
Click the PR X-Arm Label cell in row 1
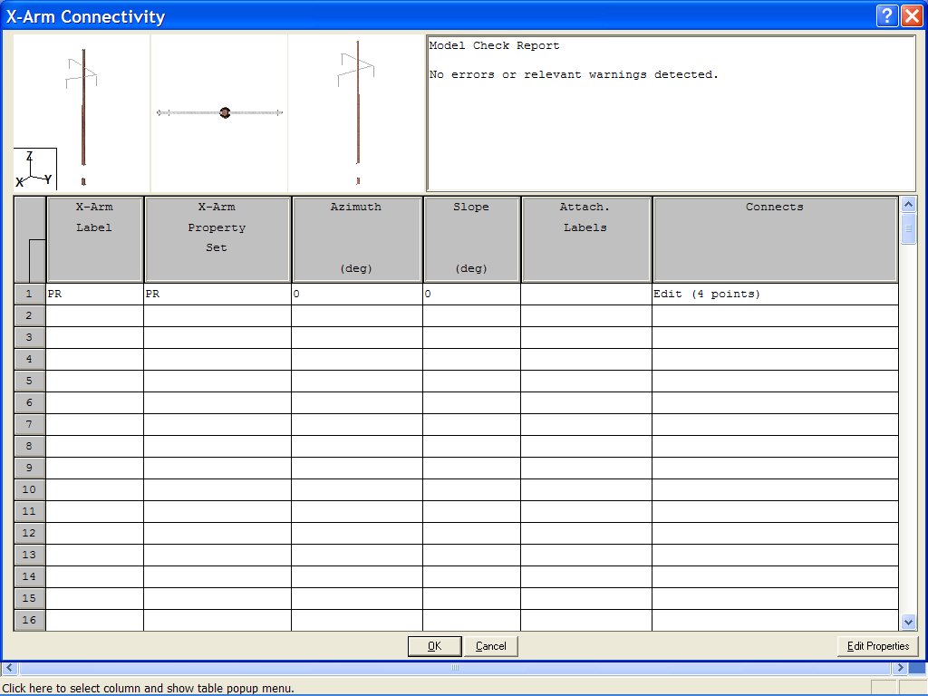(94, 295)
